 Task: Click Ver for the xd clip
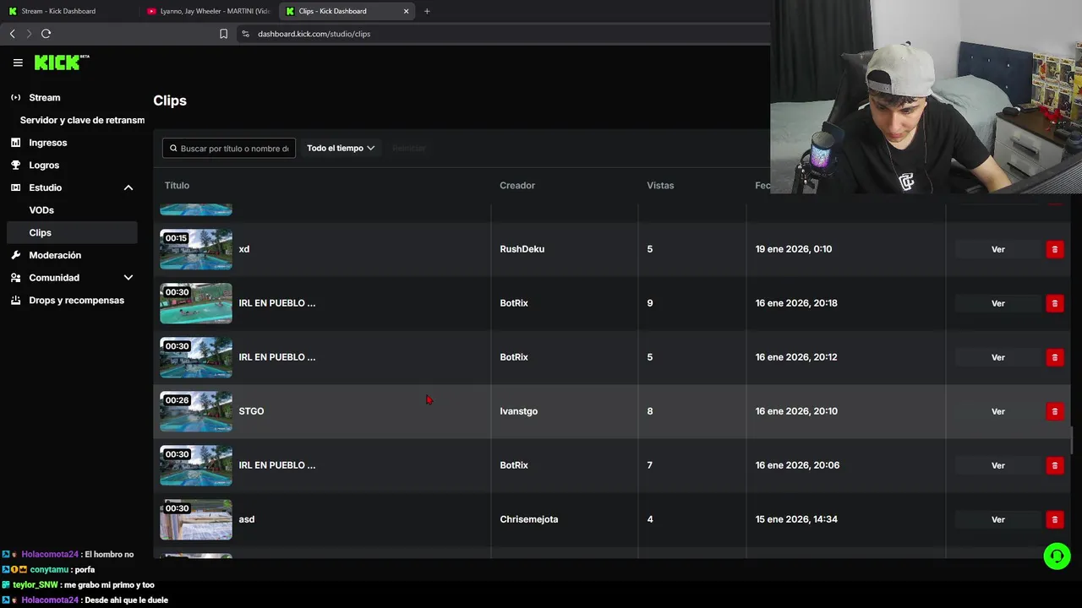[x=997, y=249]
